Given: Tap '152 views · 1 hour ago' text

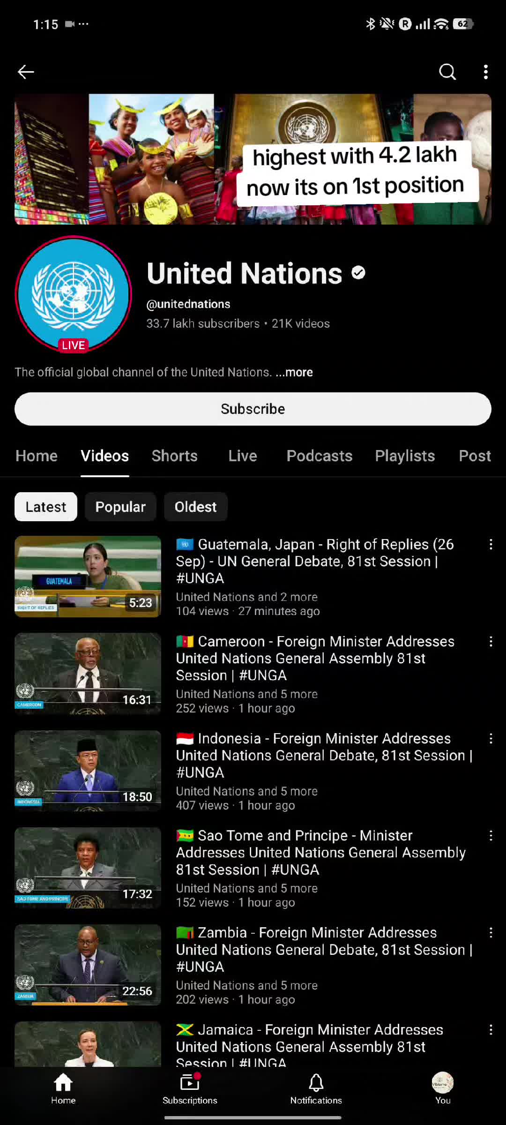Looking at the screenshot, I should [236, 902].
